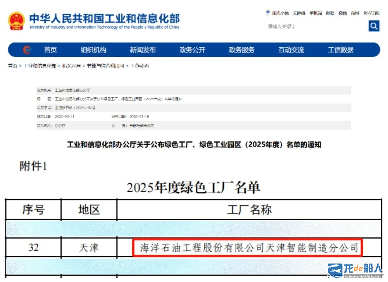The image size is (388, 282).
Task: Open the 微博 link at the top
Action: click(355, 13)
